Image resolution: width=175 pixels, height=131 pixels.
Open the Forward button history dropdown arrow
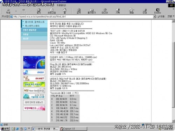click(31, 11)
